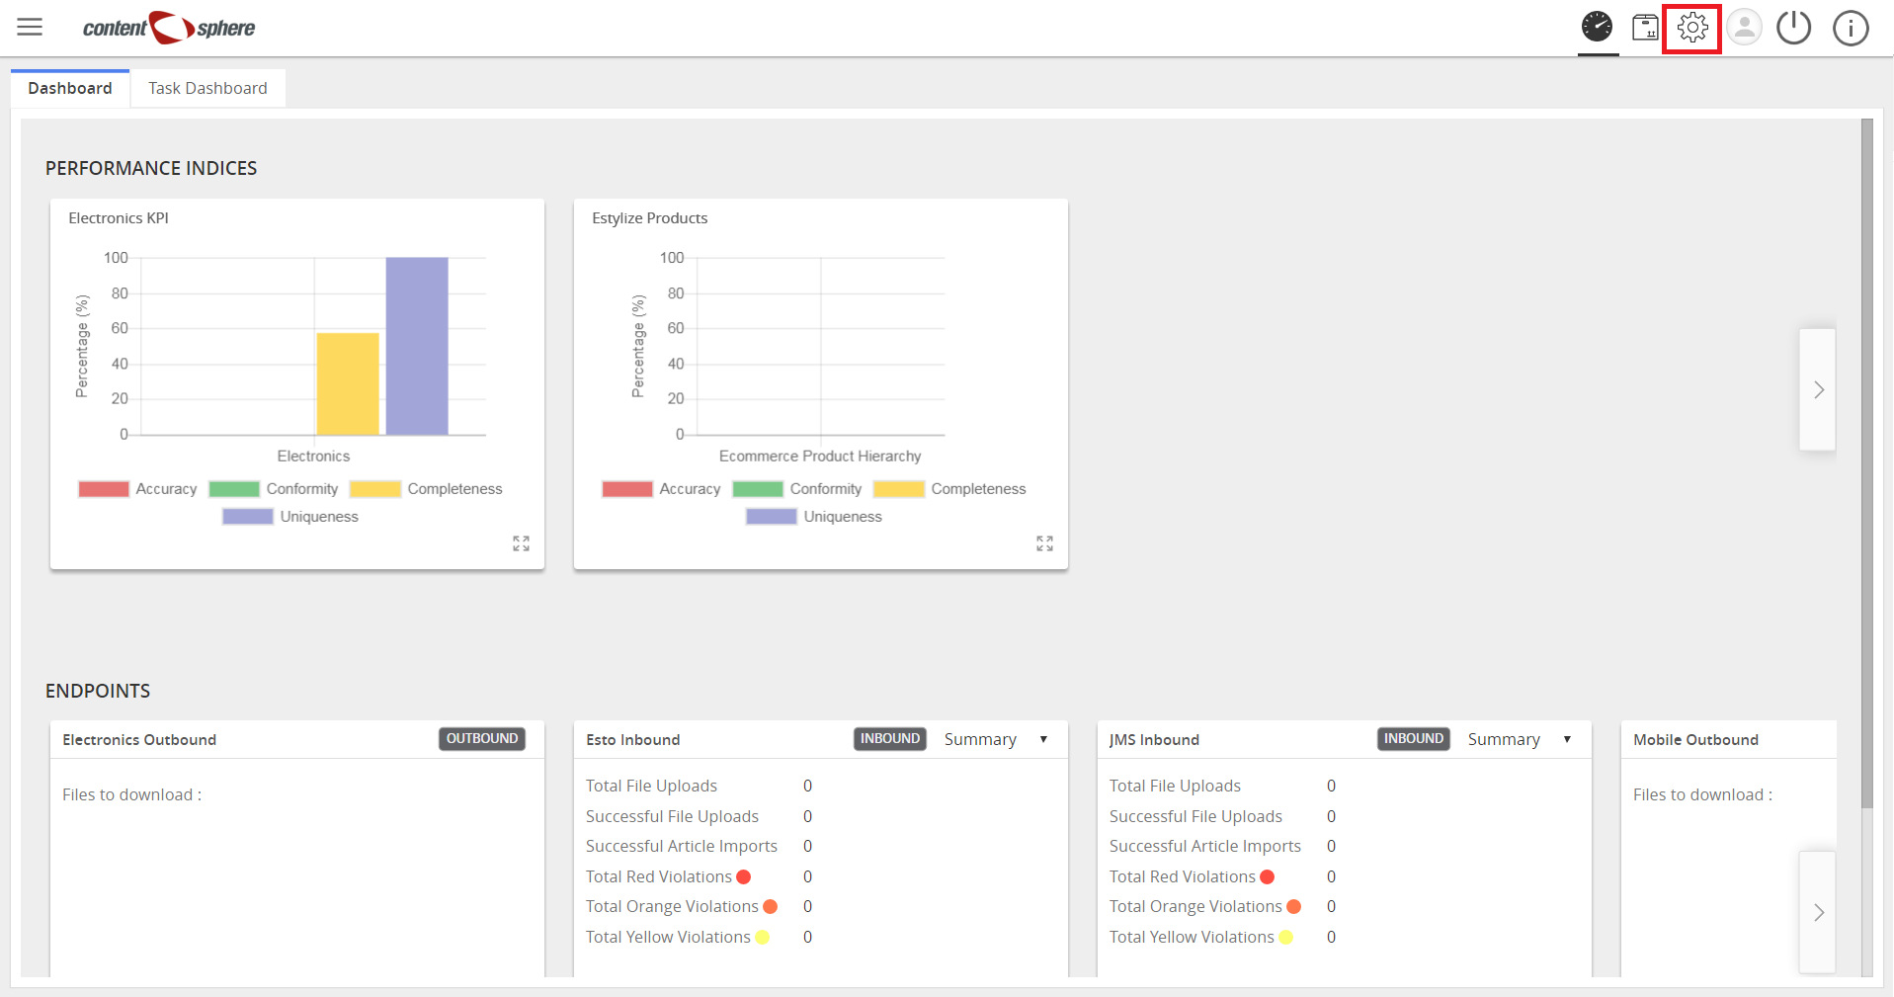This screenshot has width=1894, height=997.
Task: Expand the Estylize Products chart fullscreen
Action: coord(1044,543)
